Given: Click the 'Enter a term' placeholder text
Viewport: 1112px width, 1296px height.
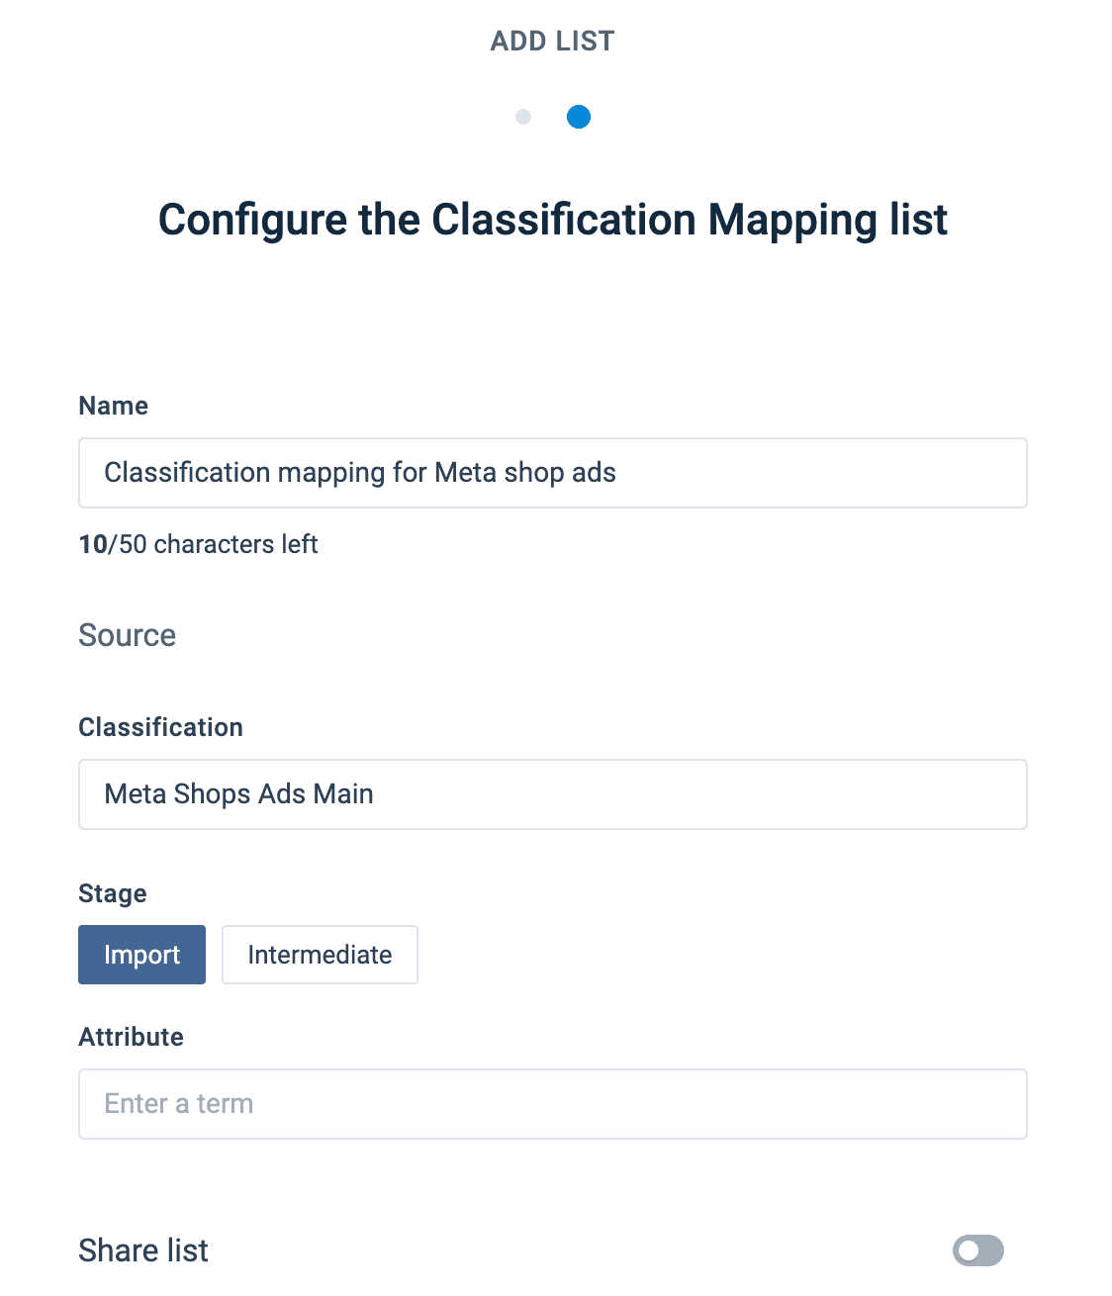Looking at the screenshot, I should coord(179,1104).
